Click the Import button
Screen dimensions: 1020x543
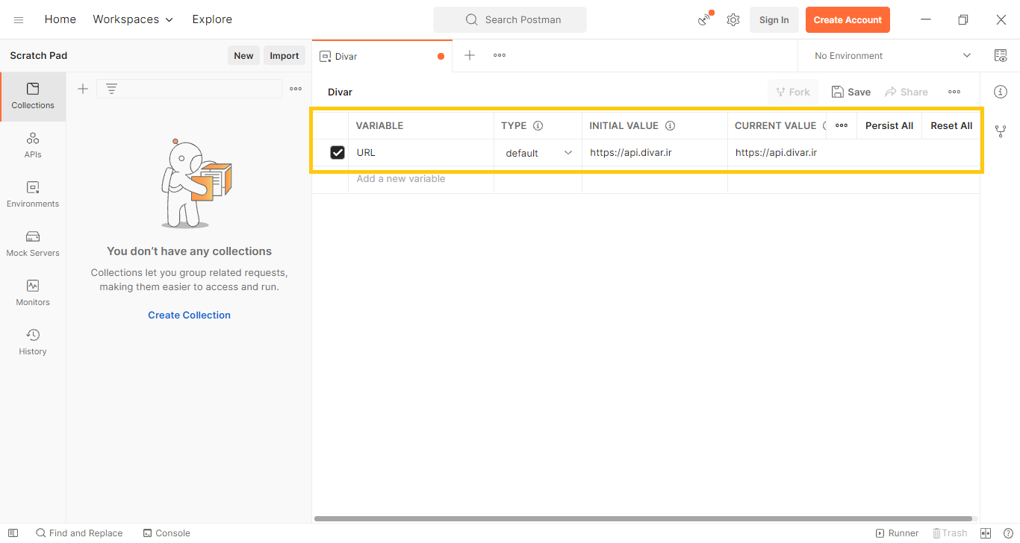pyautogui.click(x=284, y=56)
